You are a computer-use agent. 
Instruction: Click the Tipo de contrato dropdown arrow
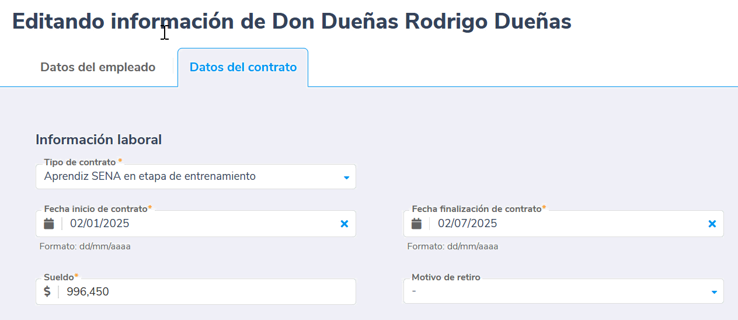click(346, 177)
